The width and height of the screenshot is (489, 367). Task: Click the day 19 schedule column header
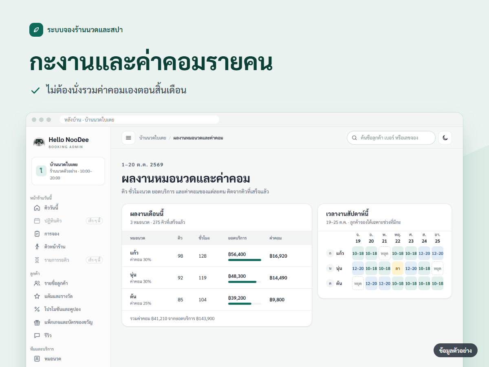tap(358, 238)
